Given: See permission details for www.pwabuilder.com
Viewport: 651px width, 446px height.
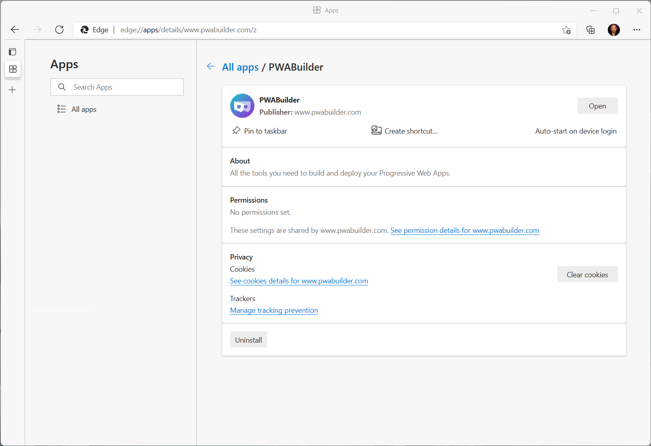Looking at the screenshot, I should (x=464, y=230).
